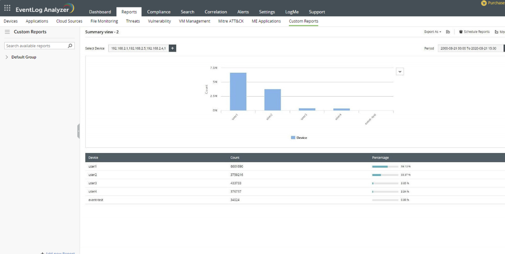Click the Search available reports field

coord(36,46)
